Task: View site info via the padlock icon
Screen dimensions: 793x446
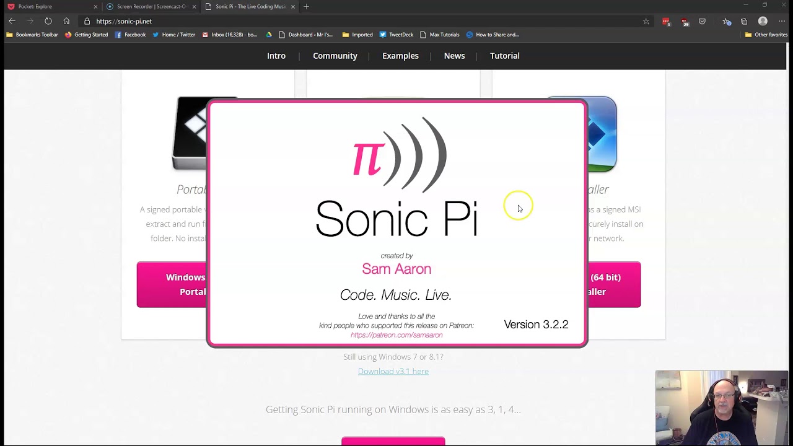Action: click(87, 21)
